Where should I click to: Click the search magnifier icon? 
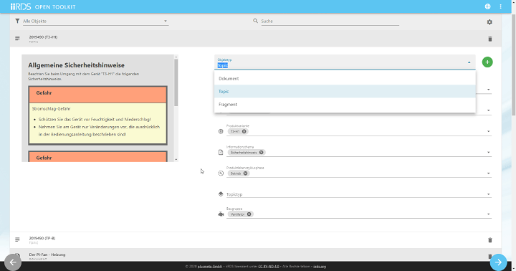(x=255, y=21)
